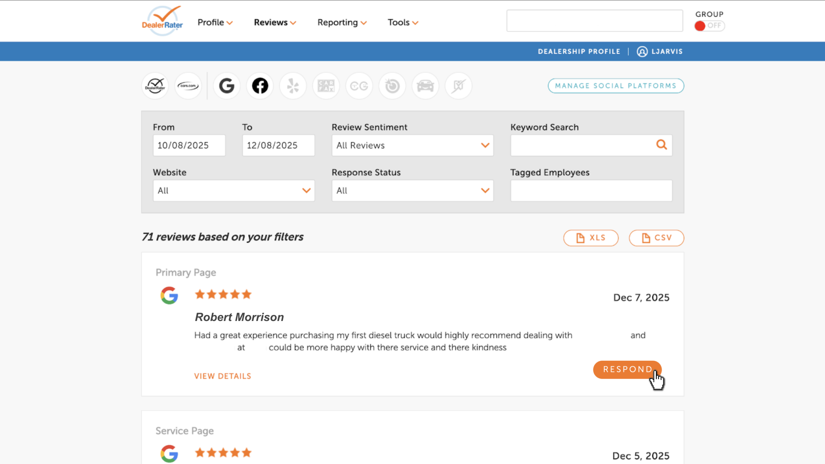This screenshot has height=464, width=825.
Task: Filter reviews by Facebook platform icon
Action: coord(260,86)
